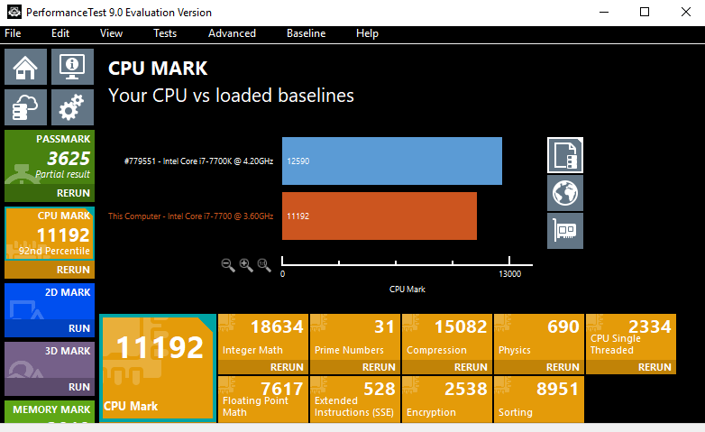Rerun the Compression test
Image resolution: width=705 pixels, height=432 pixels.
pos(471,367)
